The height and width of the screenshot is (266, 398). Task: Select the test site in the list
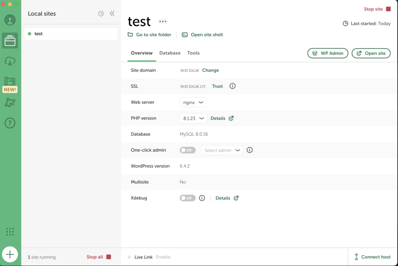[x=71, y=34]
